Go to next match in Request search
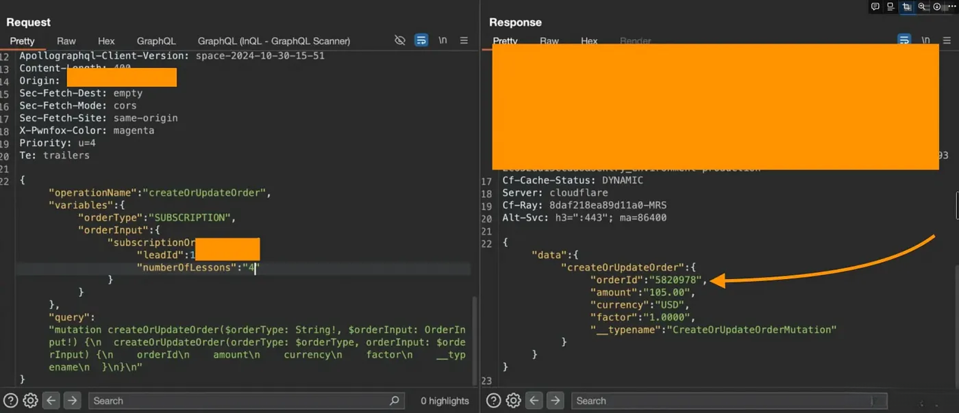The width and height of the screenshot is (959, 413). click(x=73, y=401)
